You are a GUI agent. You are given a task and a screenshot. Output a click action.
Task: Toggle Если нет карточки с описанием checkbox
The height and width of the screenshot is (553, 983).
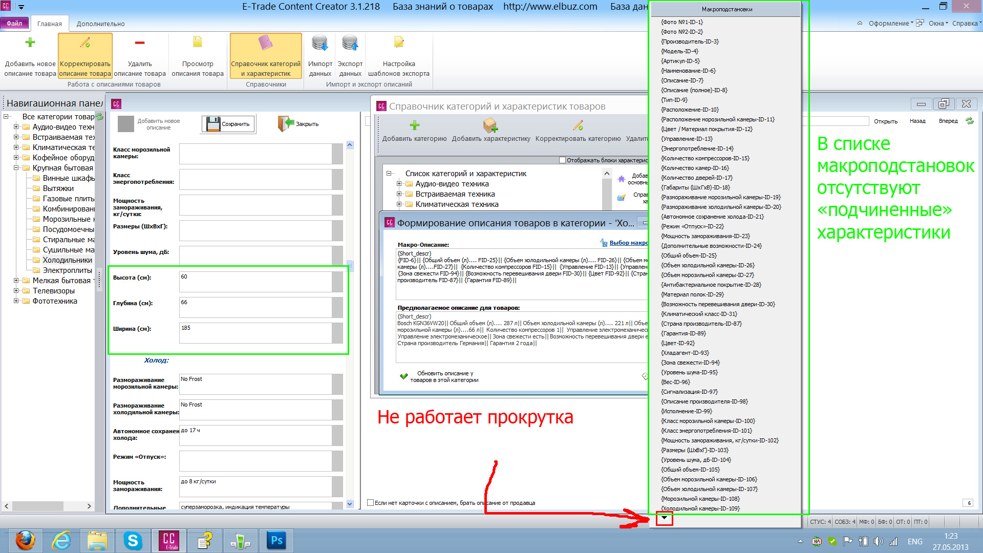(x=371, y=503)
